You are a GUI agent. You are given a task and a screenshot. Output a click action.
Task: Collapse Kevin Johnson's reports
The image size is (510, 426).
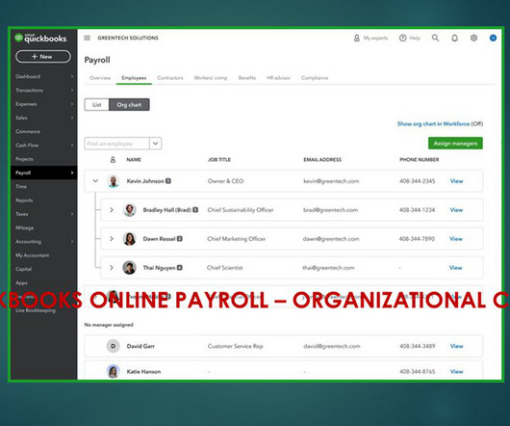point(95,181)
